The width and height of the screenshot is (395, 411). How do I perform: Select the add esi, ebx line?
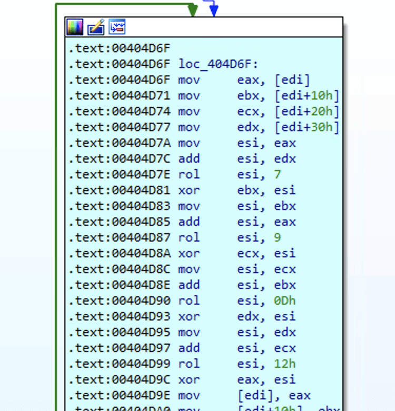pyautogui.click(x=237, y=285)
